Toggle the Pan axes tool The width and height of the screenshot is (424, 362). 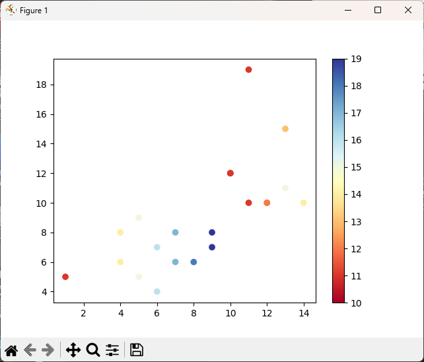[73, 350]
